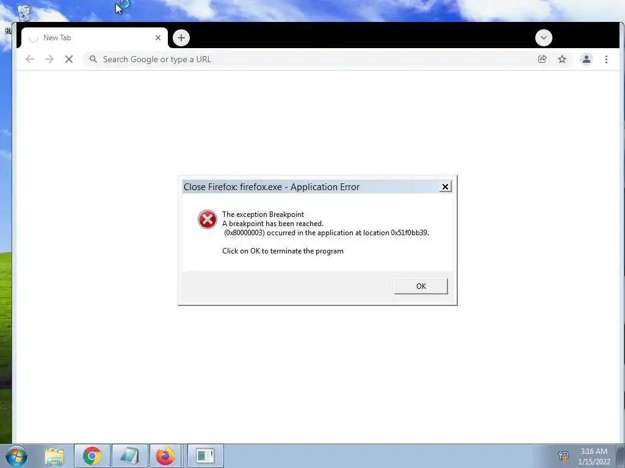Screen dimensions: 625x468
Task: Open the network tray icon
Action: point(563,456)
